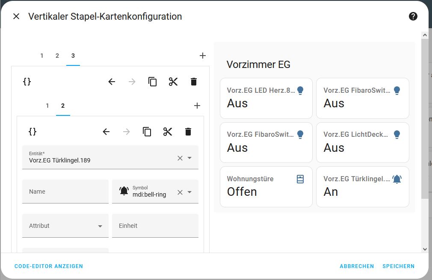Viewport: 432px width, 280px height.
Task: Delete the inner card with trash icon
Action: point(188,132)
